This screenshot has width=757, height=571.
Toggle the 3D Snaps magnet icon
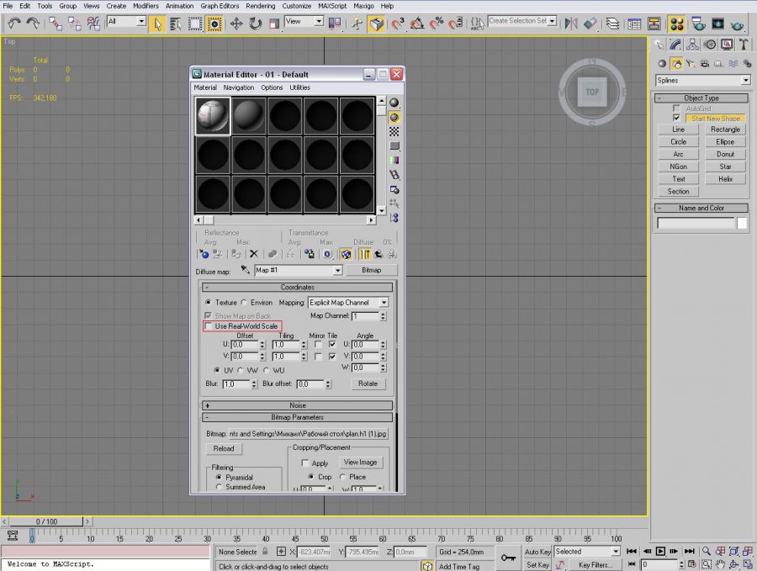click(398, 24)
